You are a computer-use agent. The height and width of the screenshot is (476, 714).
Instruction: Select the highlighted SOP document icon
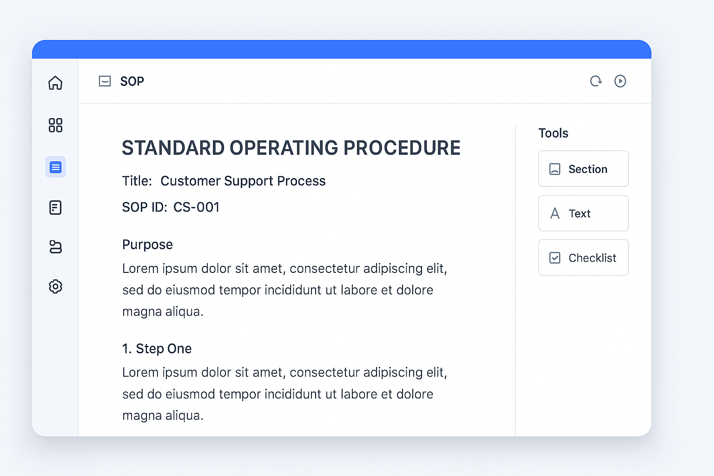click(55, 167)
